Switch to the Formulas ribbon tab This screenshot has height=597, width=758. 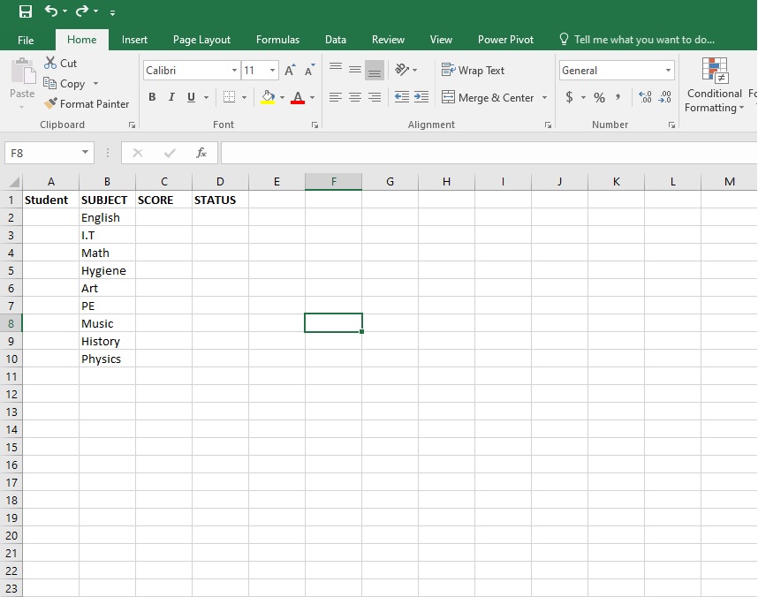(x=277, y=40)
